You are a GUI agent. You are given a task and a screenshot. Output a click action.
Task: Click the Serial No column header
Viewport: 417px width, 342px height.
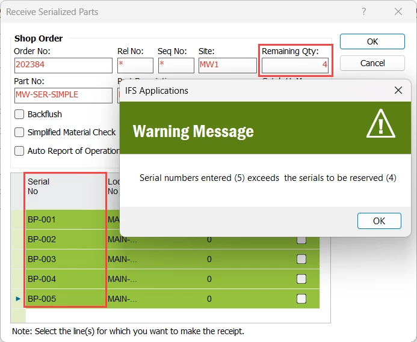pos(66,191)
